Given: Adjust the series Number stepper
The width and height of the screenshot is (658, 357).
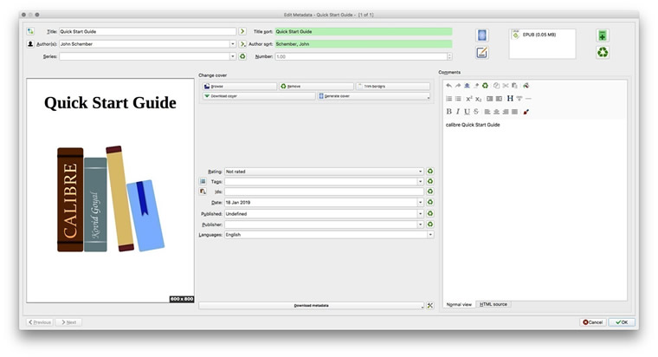Looking at the screenshot, I should pyautogui.click(x=449, y=56).
